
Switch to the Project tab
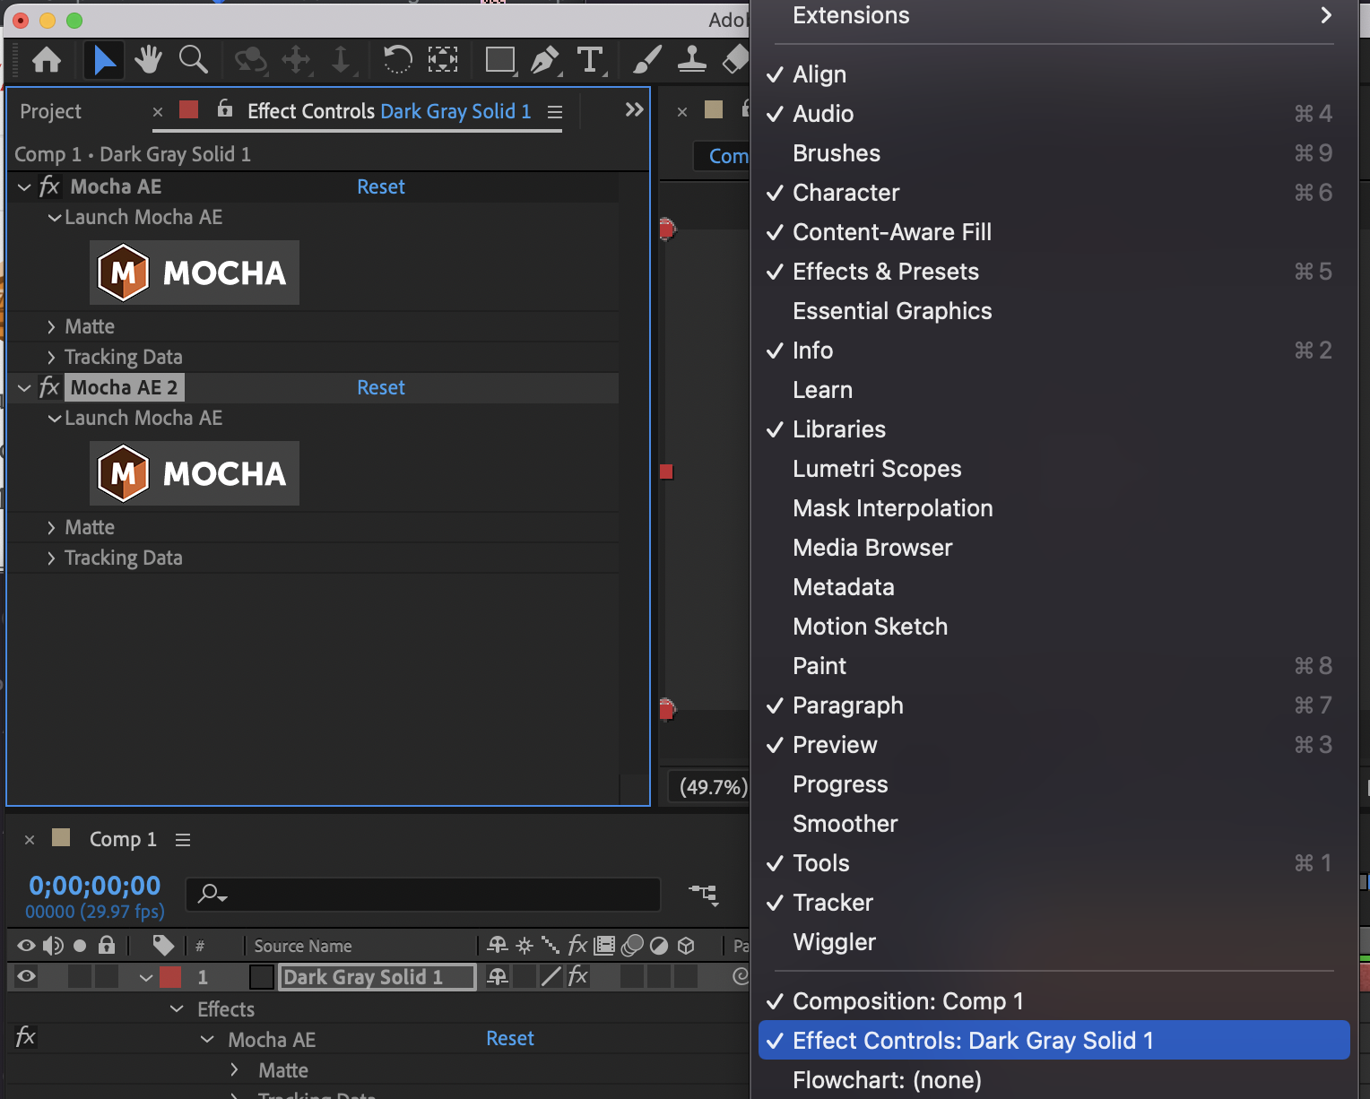[50, 111]
